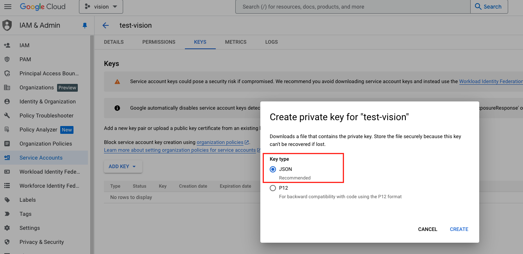Click the black info circle icon

pyautogui.click(x=117, y=108)
